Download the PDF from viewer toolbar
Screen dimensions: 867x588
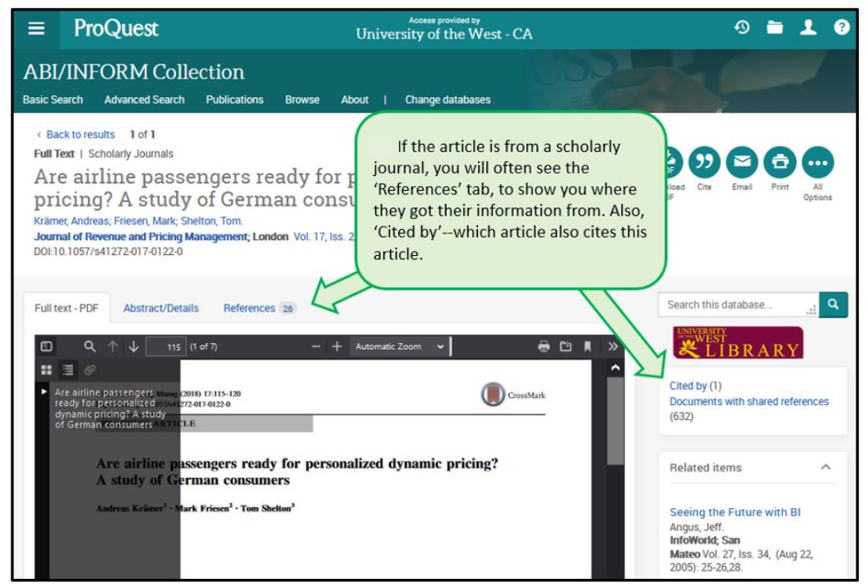[566, 346]
